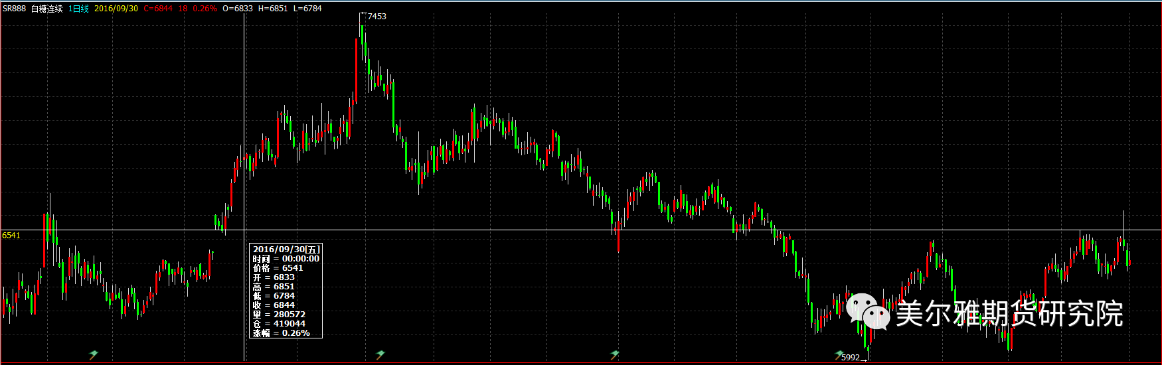The height and width of the screenshot is (365, 1162).
Task: Click the SR888 contract code
Action: pos(14,9)
